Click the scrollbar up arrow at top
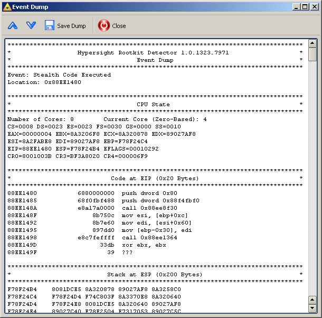Image resolution: width=322 pixels, height=318 pixels. tap(312, 43)
